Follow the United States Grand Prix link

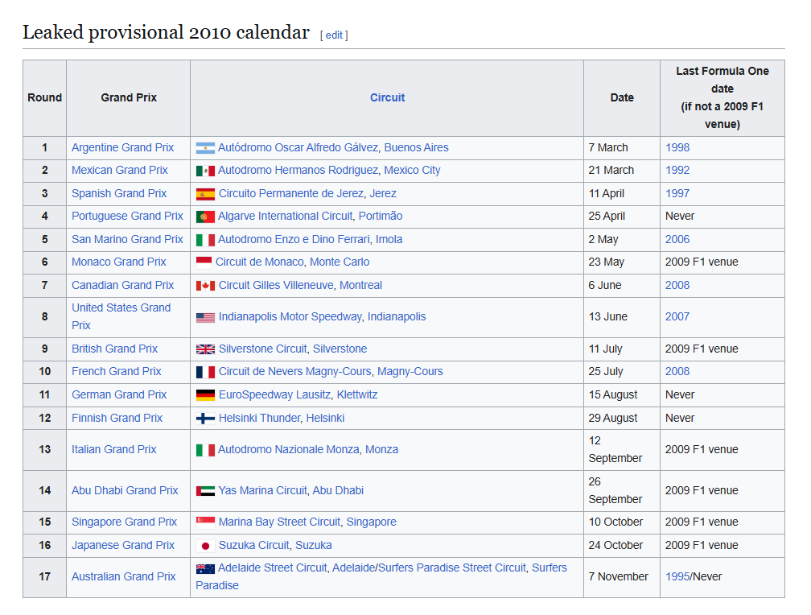[x=121, y=316]
